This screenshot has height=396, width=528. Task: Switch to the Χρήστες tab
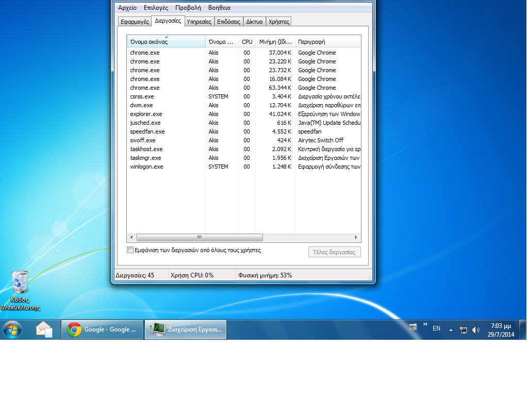[279, 22]
